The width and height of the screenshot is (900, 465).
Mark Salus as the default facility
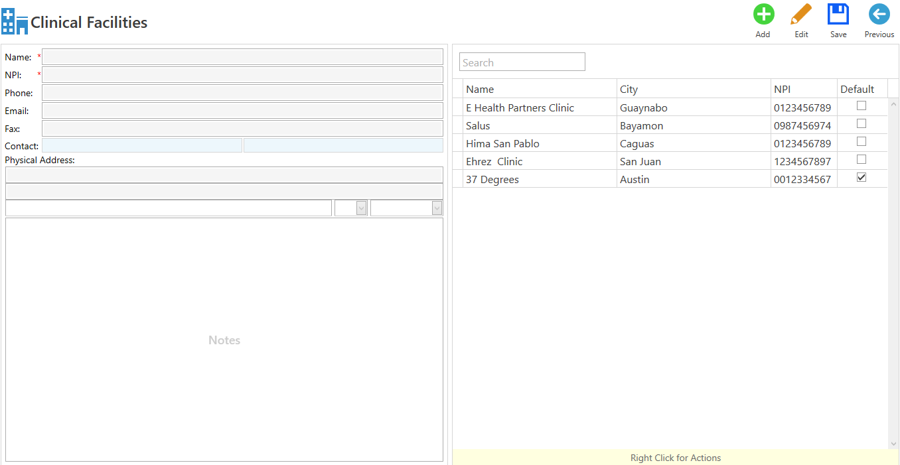click(861, 123)
